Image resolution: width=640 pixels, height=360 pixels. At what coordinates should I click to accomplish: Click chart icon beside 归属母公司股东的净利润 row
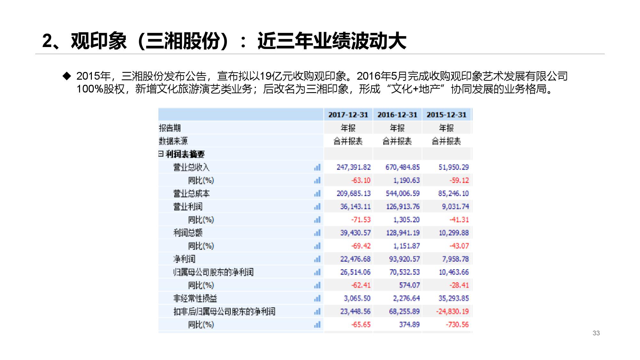click(x=317, y=272)
